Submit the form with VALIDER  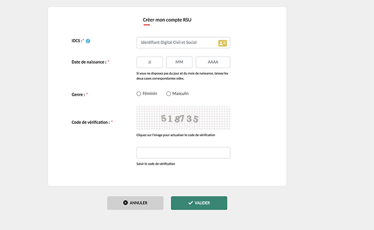pyautogui.click(x=199, y=203)
